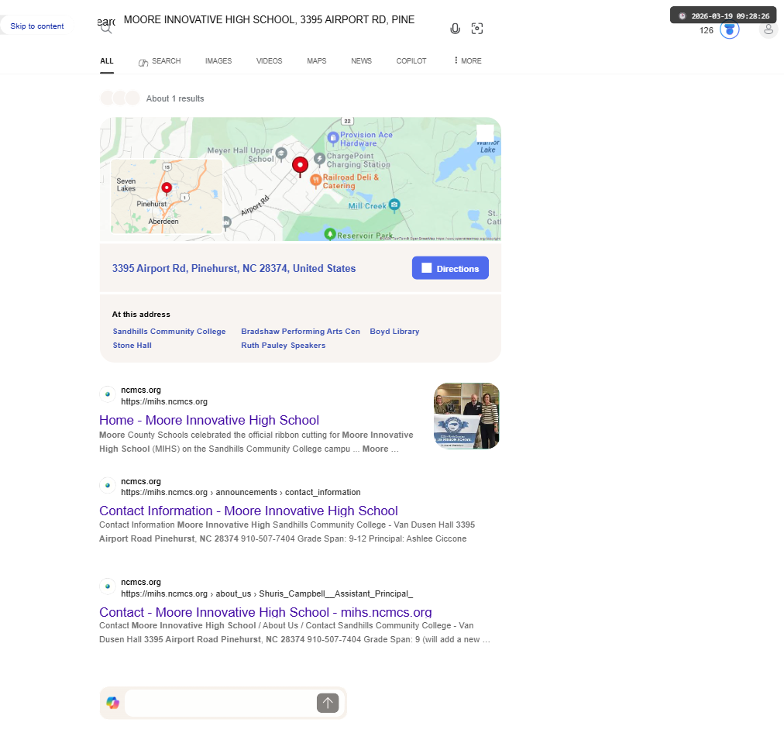
Task: Open the rewards medal icon
Action: 730,29
